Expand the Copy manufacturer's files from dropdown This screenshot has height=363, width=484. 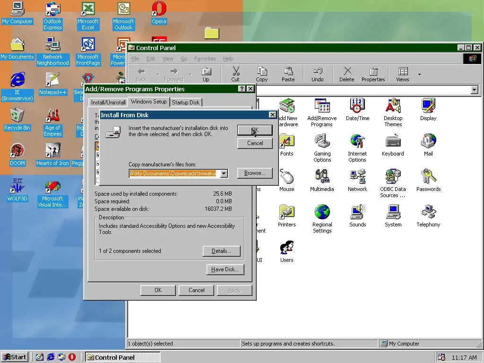225,173
